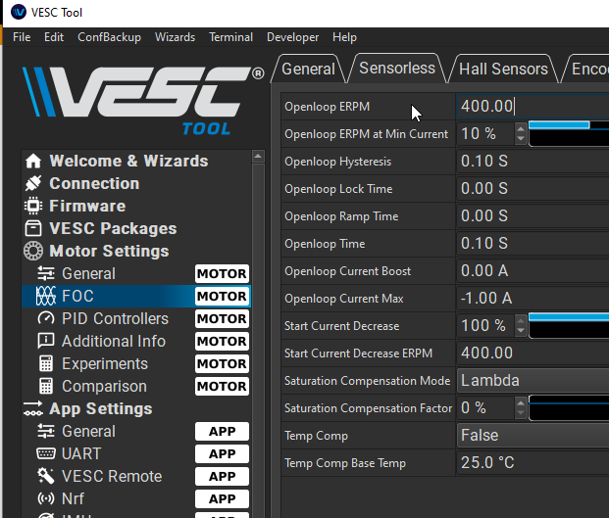Click the plug icon next to Connection
The width and height of the screenshot is (609, 518).
pyautogui.click(x=33, y=184)
